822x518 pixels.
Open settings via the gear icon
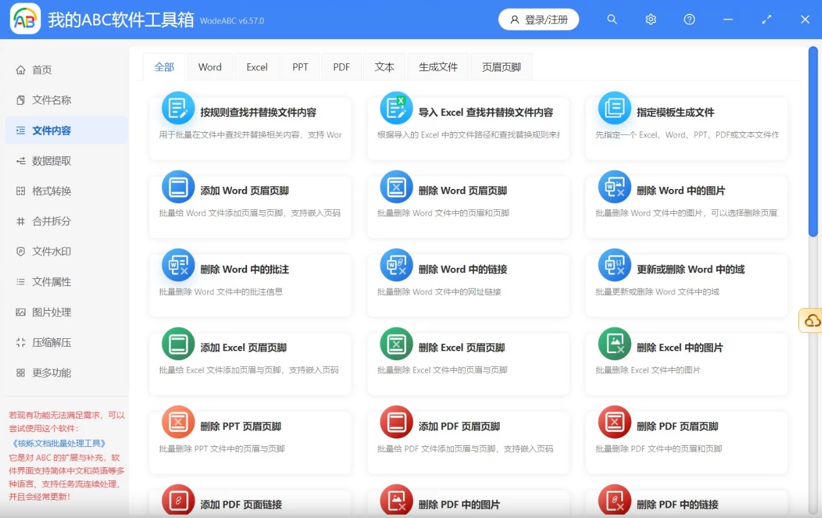pos(651,20)
